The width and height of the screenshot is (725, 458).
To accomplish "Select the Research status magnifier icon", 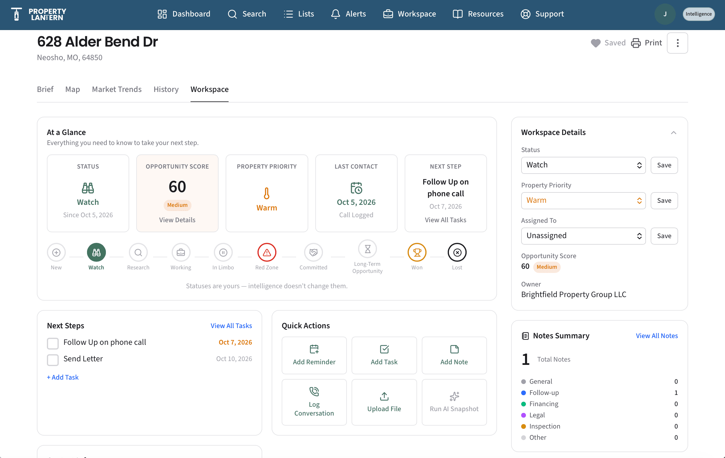I will (x=138, y=252).
